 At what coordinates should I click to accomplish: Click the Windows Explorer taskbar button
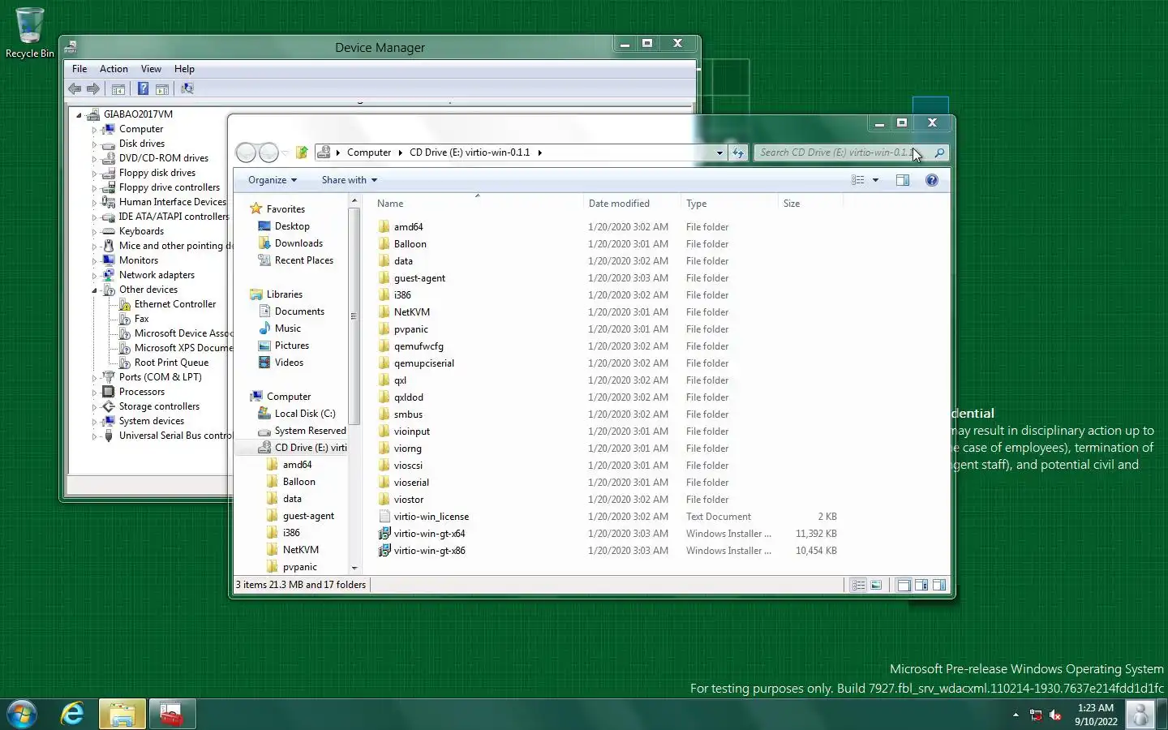[x=122, y=714]
